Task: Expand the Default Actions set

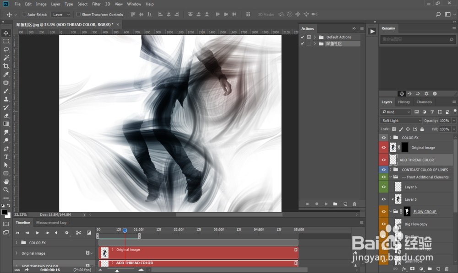Action: [315, 37]
